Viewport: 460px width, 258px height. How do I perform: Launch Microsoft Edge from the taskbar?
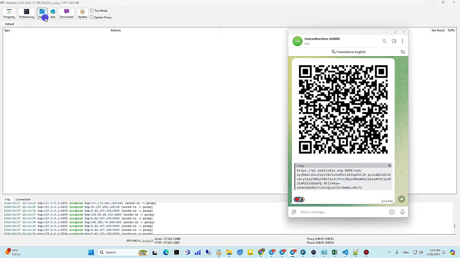pos(166,252)
